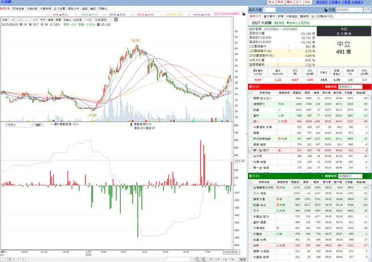
Task: Click the 51.25 peak price label
Action: tap(136, 41)
